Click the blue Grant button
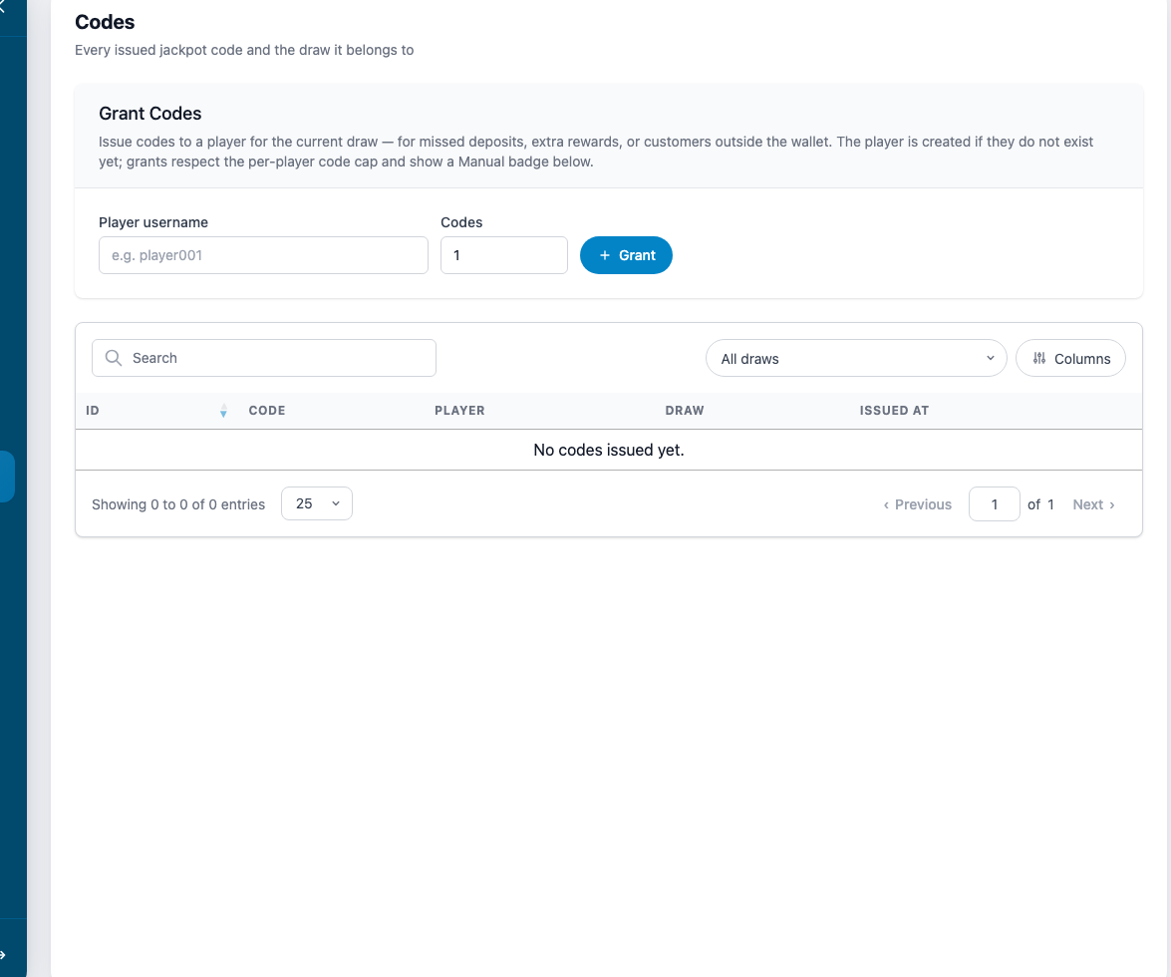This screenshot has height=977, width=1171. 626,255
